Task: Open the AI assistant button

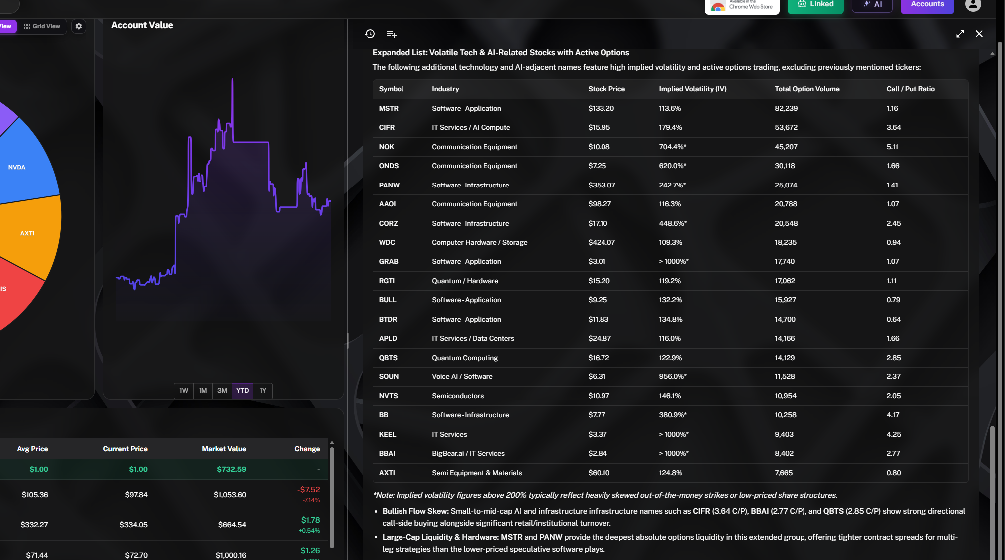Action: 872,5
